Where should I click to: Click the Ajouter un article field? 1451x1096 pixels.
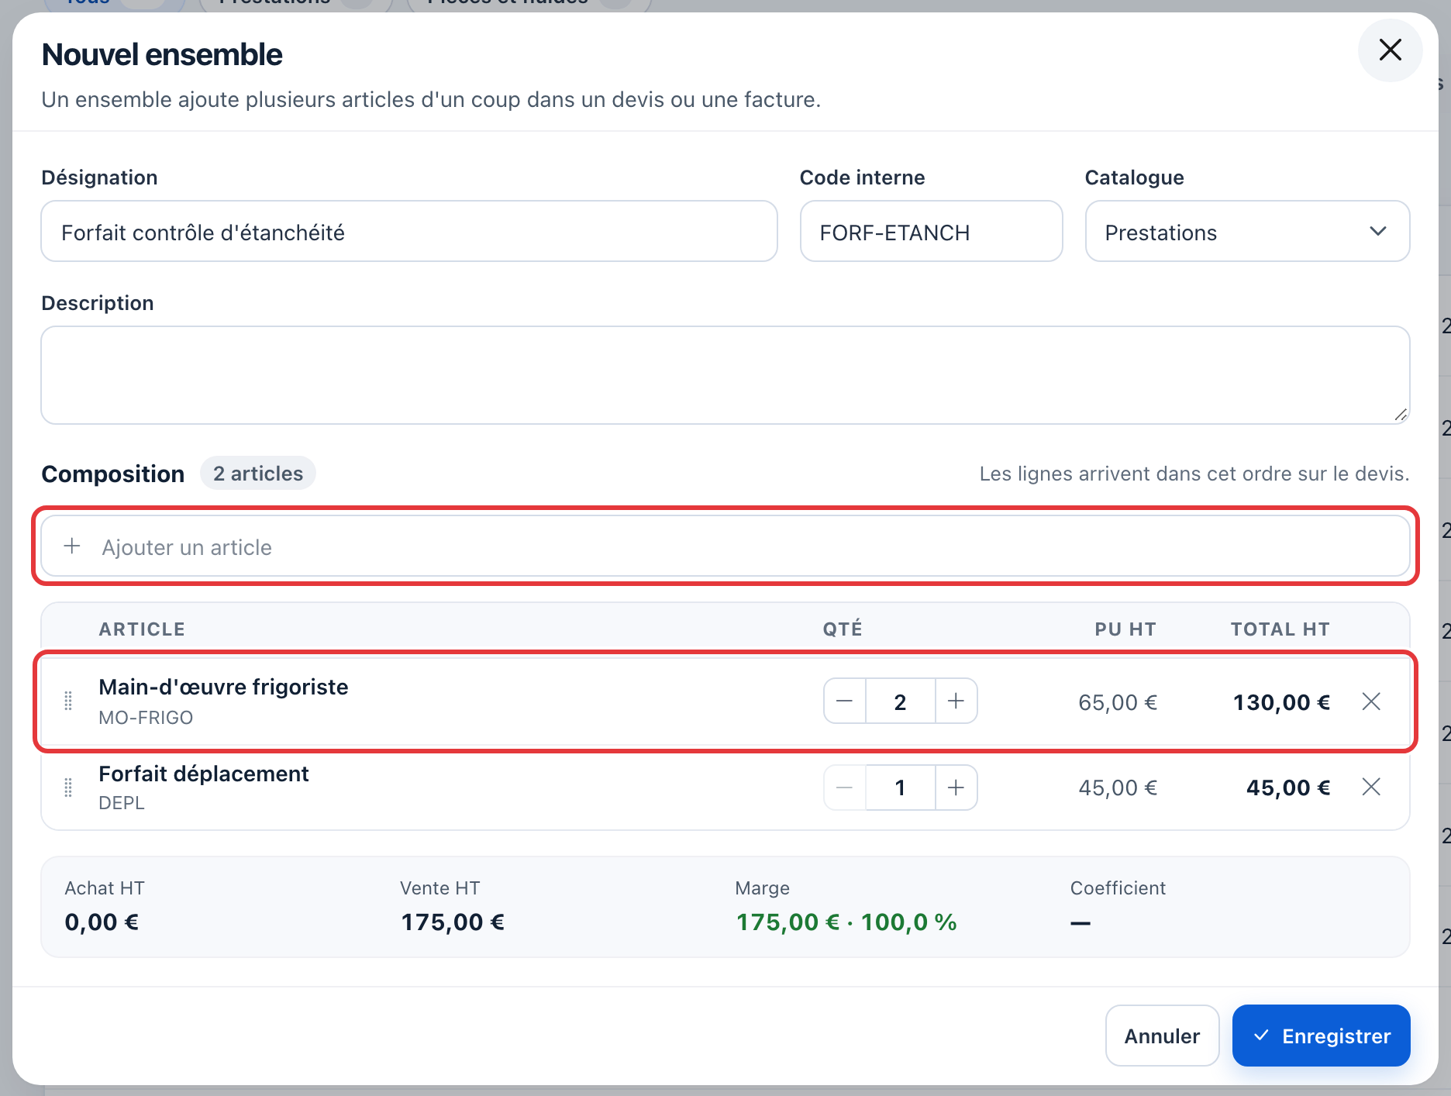pyautogui.click(x=725, y=546)
